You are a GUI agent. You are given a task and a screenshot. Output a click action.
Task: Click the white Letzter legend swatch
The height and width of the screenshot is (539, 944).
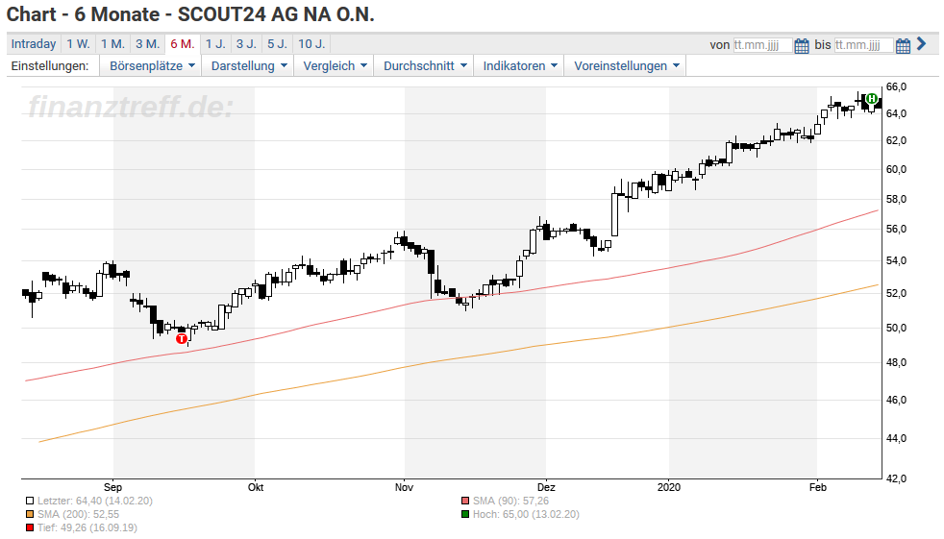point(30,501)
